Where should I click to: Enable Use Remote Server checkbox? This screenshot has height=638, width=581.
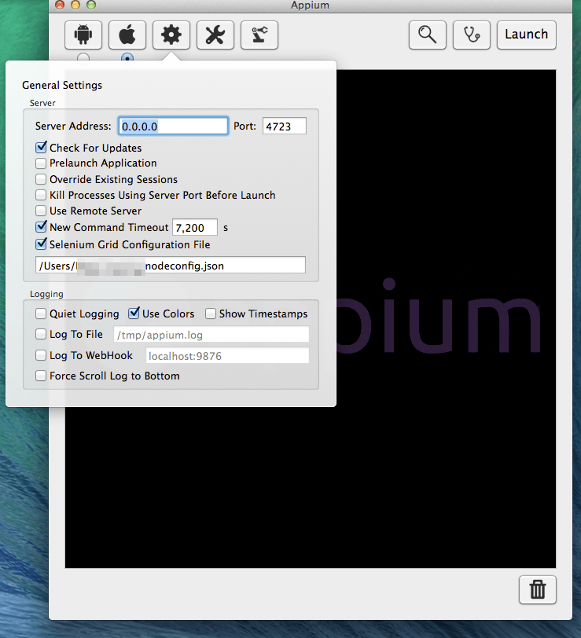coord(41,211)
